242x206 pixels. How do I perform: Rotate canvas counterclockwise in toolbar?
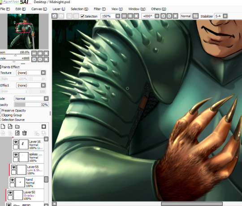click(x=163, y=16)
